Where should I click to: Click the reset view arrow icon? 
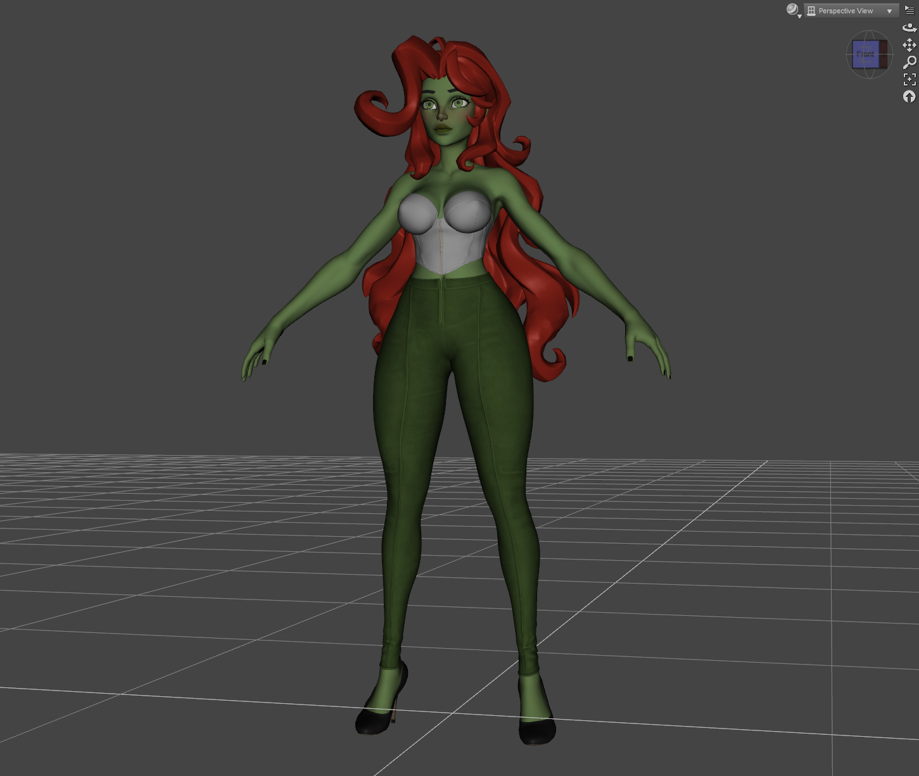909,96
